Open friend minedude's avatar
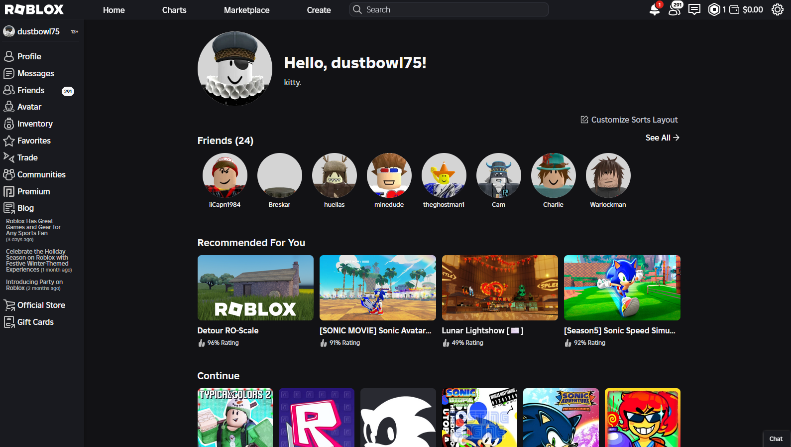 389,175
